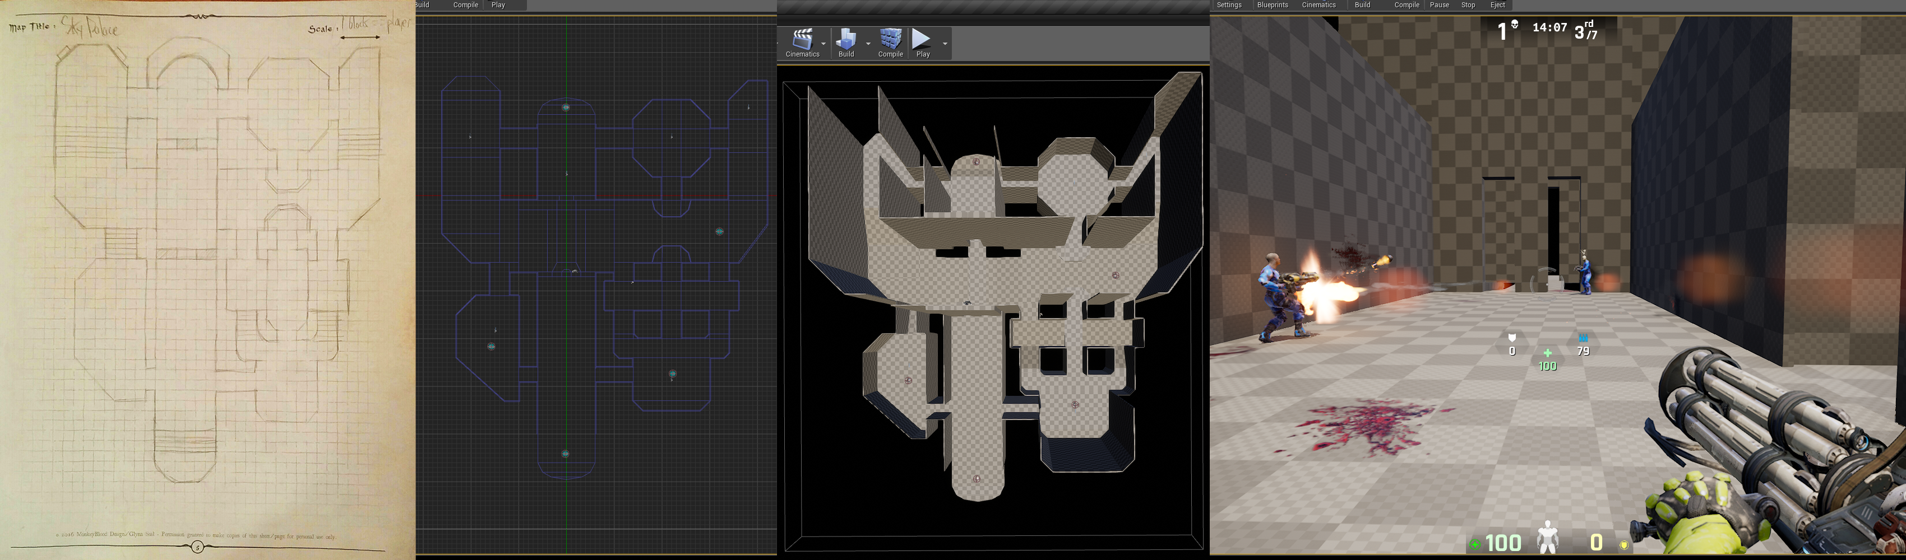Expand the Cinematics dropdown arrow
The height and width of the screenshot is (560, 1906).
point(824,44)
